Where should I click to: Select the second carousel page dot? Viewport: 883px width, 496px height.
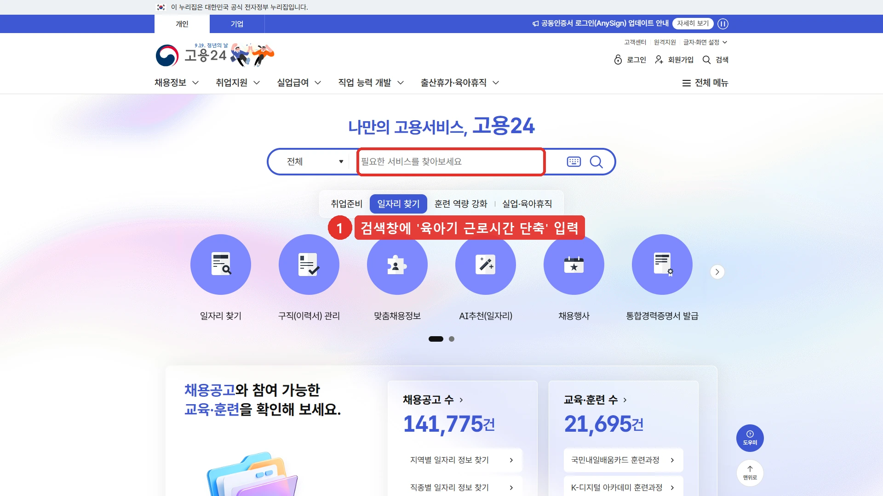[x=452, y=339]
